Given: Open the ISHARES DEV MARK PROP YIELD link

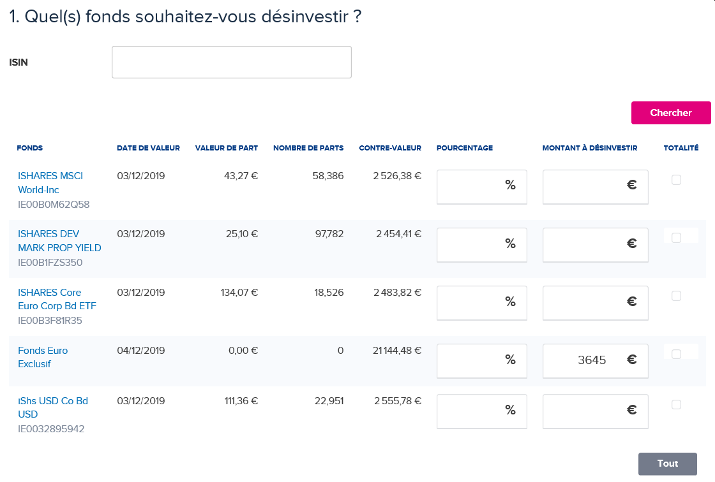Looking at the screenshot, I should (x=59, y=240).
